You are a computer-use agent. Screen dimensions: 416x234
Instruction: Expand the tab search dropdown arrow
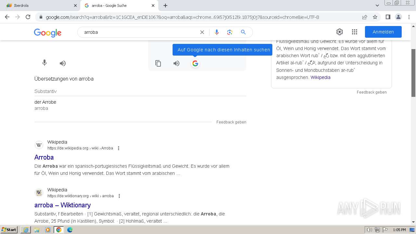tap(377, 6)
